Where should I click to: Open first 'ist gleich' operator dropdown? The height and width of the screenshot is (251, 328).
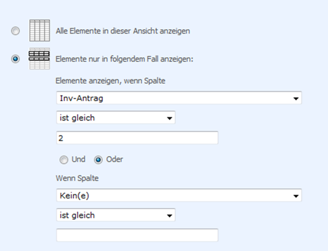coord(116,118)
